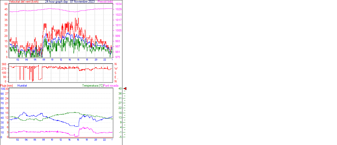Click the "Pluja (mm)" legend label
The width and height of the screenshot is (337, 145).
click(x=6, y=86)
